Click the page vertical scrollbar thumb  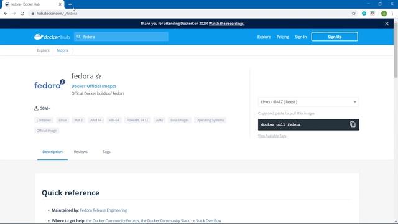396,50
